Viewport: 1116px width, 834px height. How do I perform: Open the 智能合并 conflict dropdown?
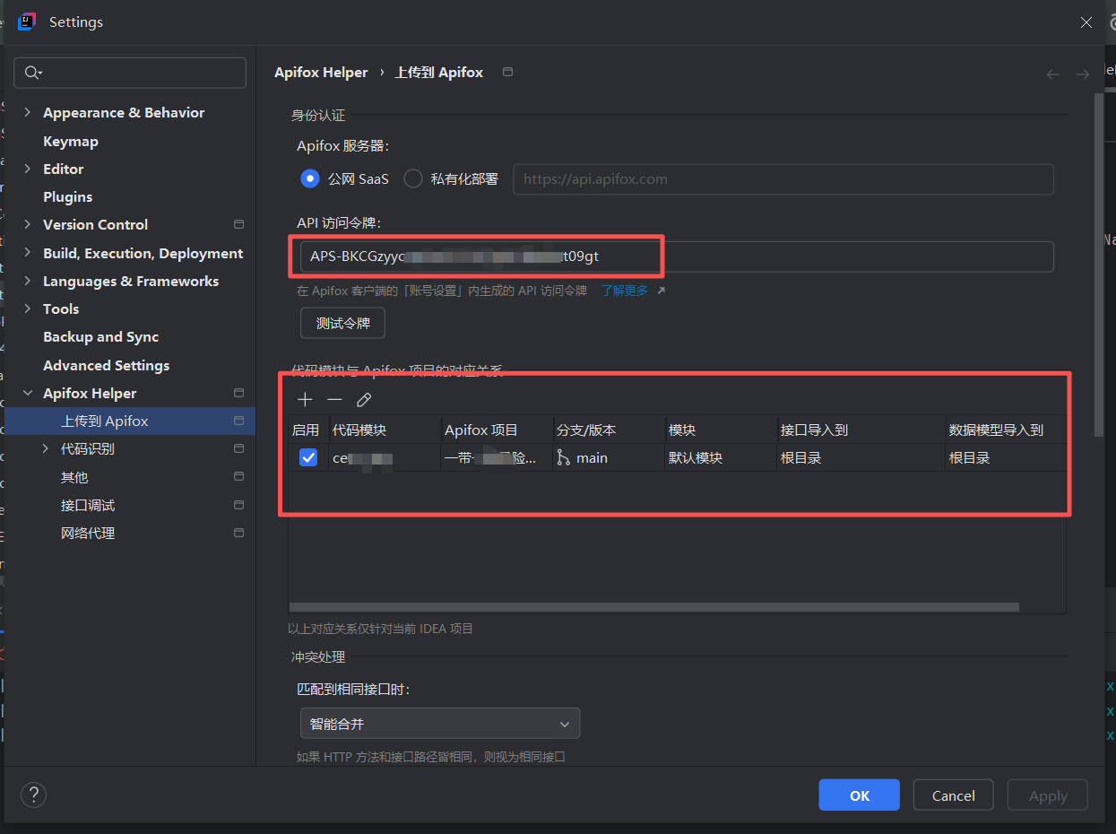[440, 724]
